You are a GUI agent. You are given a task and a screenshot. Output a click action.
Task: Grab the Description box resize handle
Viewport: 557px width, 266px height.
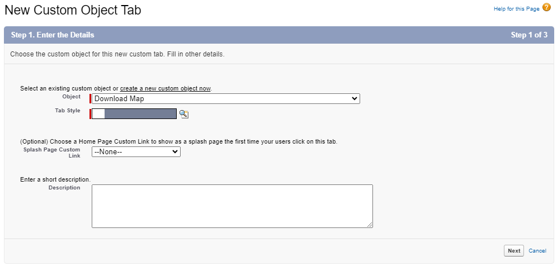370,225
